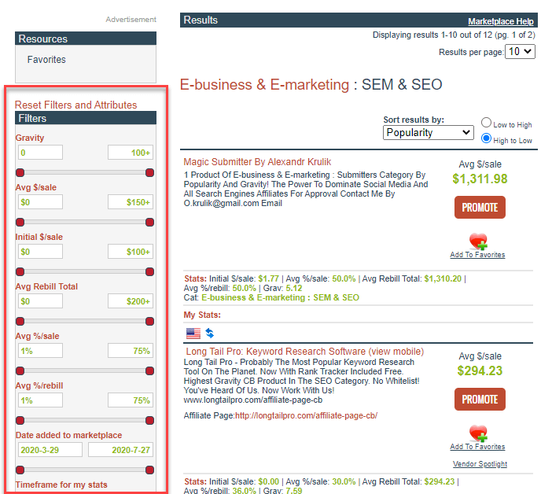Image resolution: width=552 pixels, height=494 pixels.
Task: Click the 2020-7-27 end date field
Action: pos(121,450)
